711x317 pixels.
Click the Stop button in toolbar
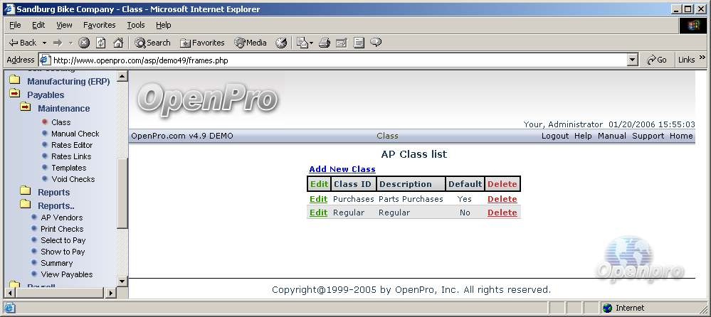84,43
